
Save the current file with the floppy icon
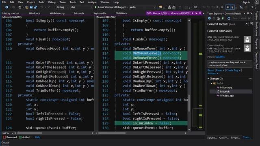click(31, 7)
